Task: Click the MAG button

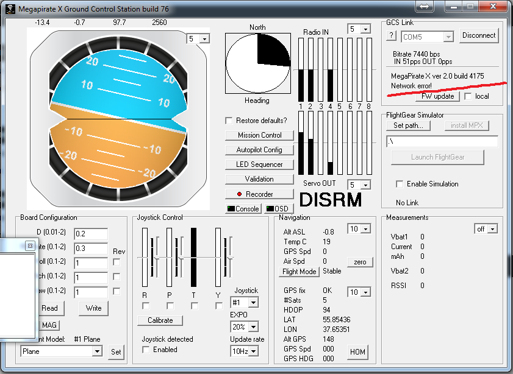Action: [49, 325]
